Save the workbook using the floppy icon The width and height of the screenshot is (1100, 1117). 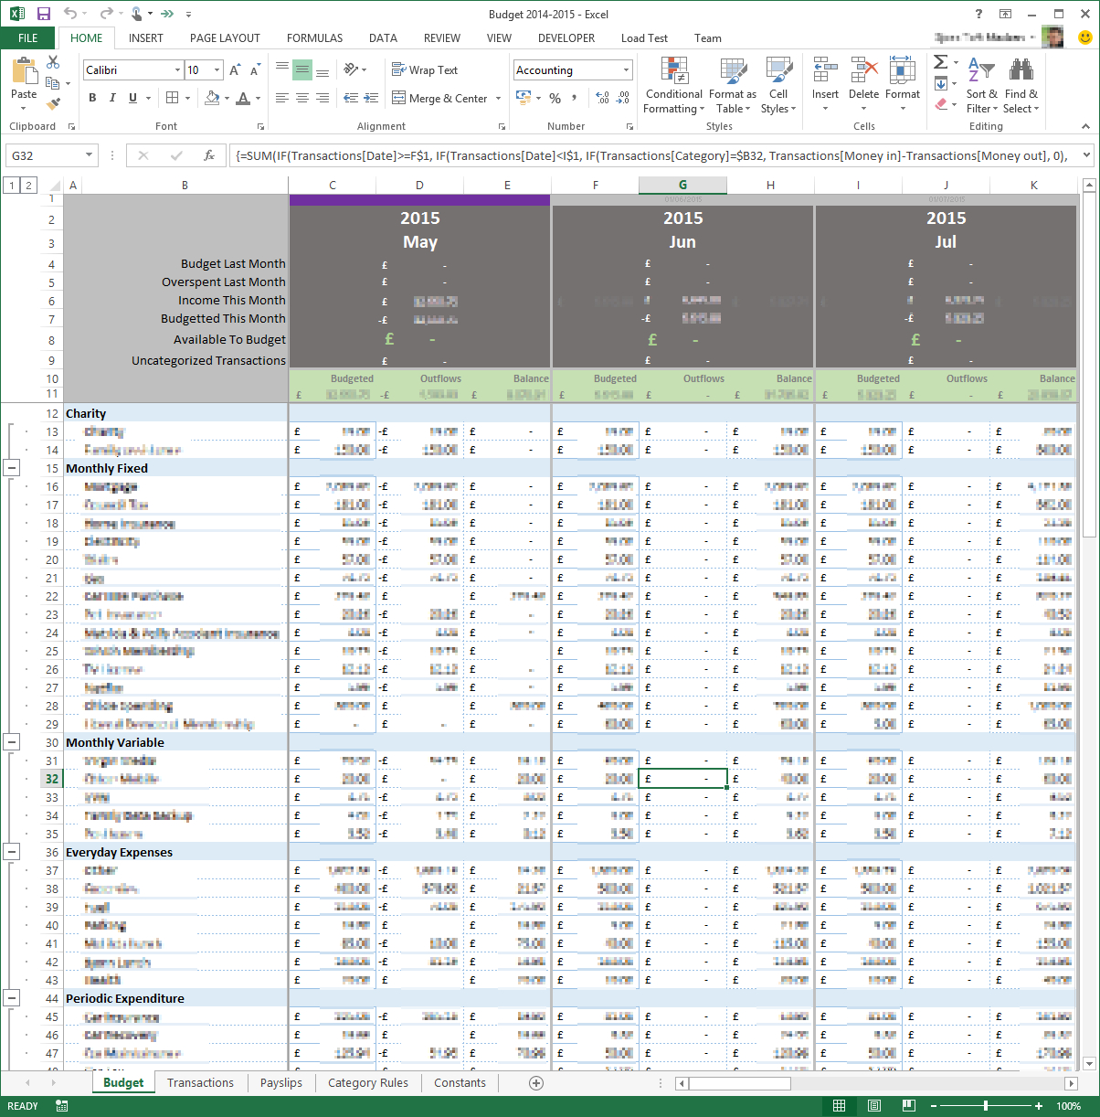[43, 14]
